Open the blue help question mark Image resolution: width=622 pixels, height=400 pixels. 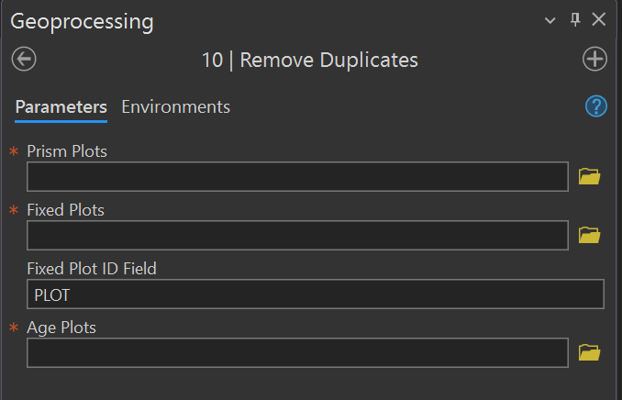point(596,106)
